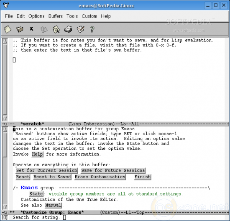Click the customize buffer scrollbar thumb
Screen dimensions: 230x221
coord(5,145)
